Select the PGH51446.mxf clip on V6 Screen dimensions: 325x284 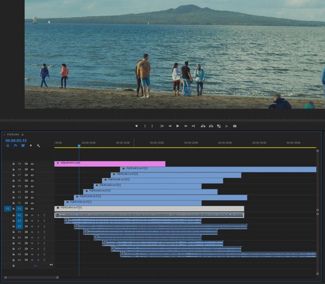click(x=162, y=181)
